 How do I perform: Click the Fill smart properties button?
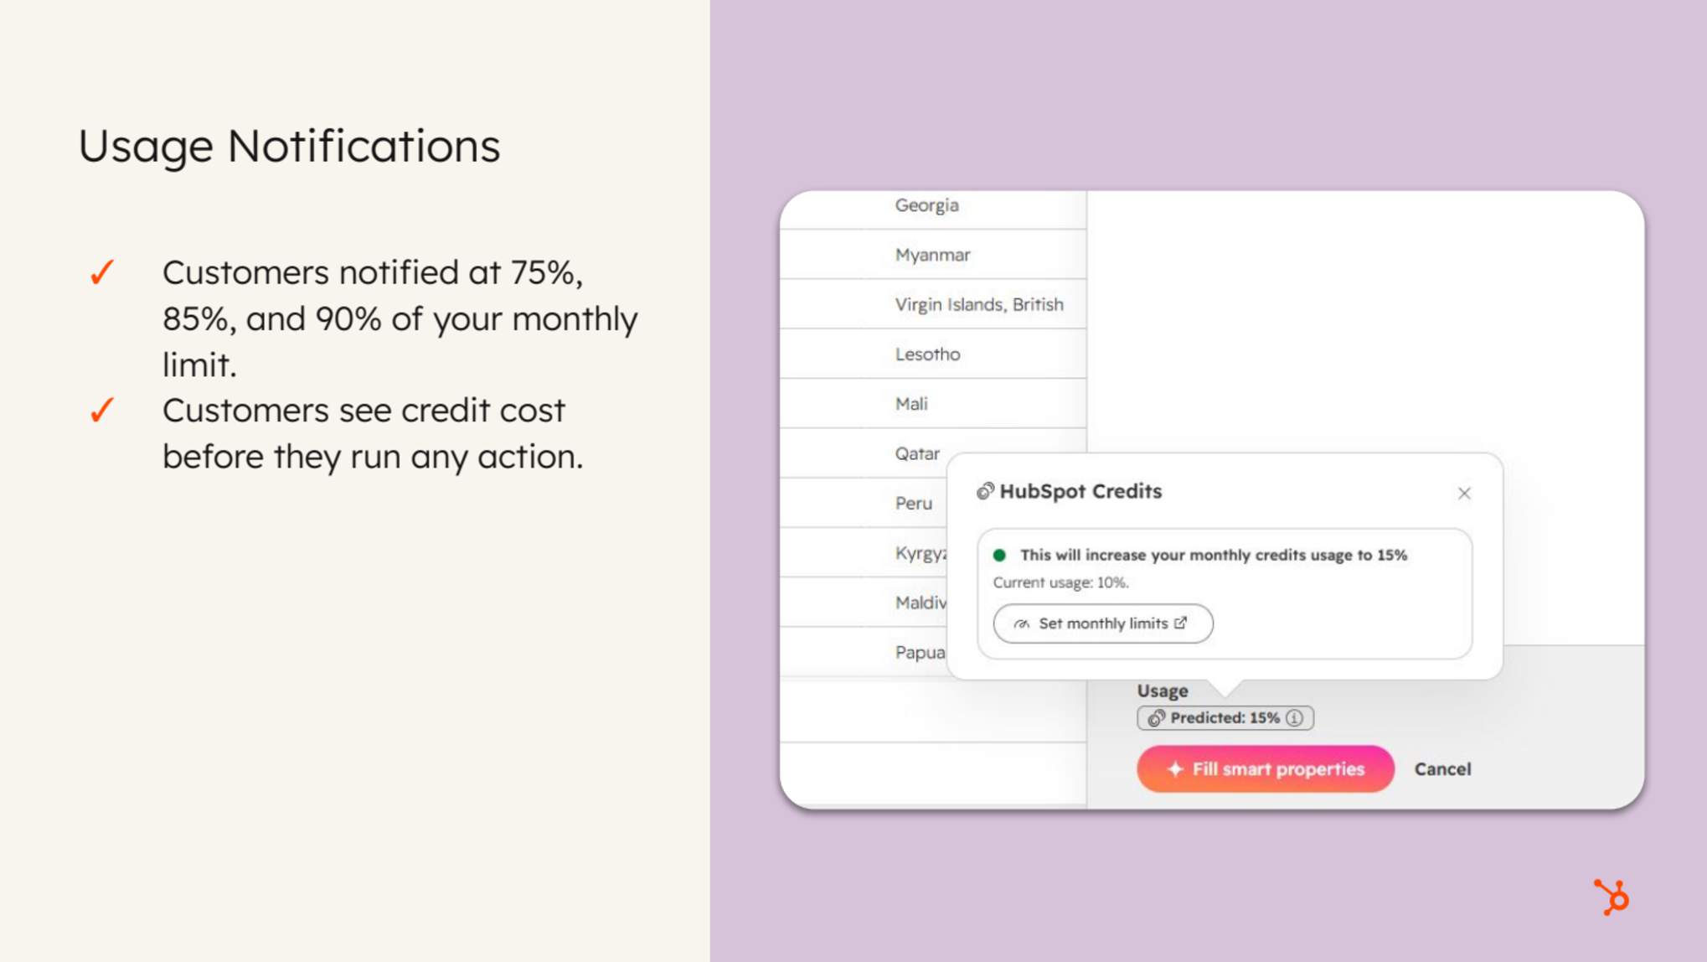click(1265, 768)
